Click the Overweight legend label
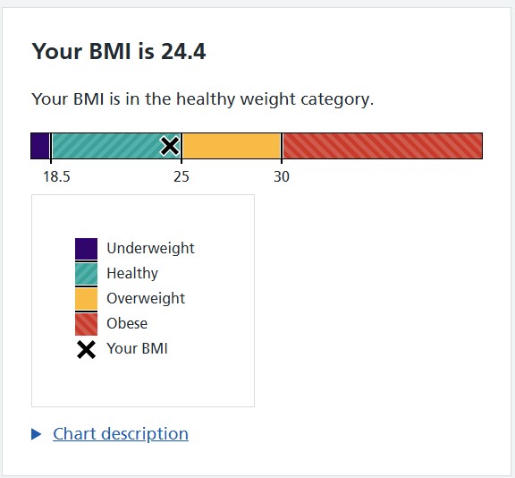 146,298
